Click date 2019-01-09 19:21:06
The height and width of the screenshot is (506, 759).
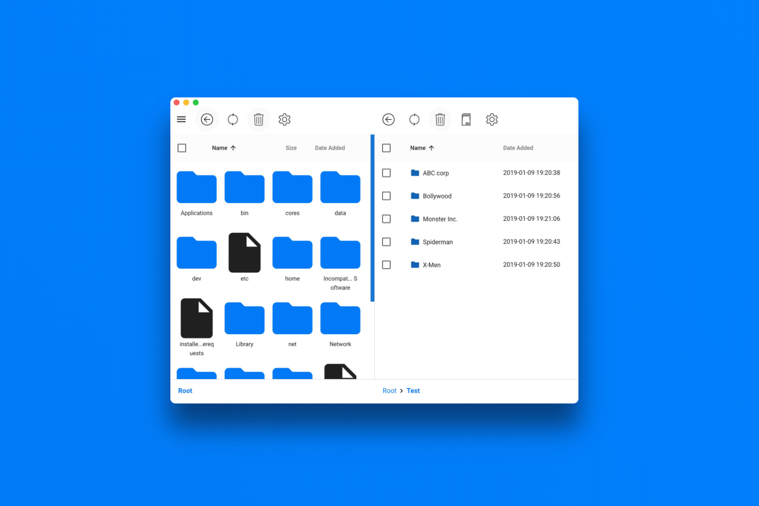(532, 219)
